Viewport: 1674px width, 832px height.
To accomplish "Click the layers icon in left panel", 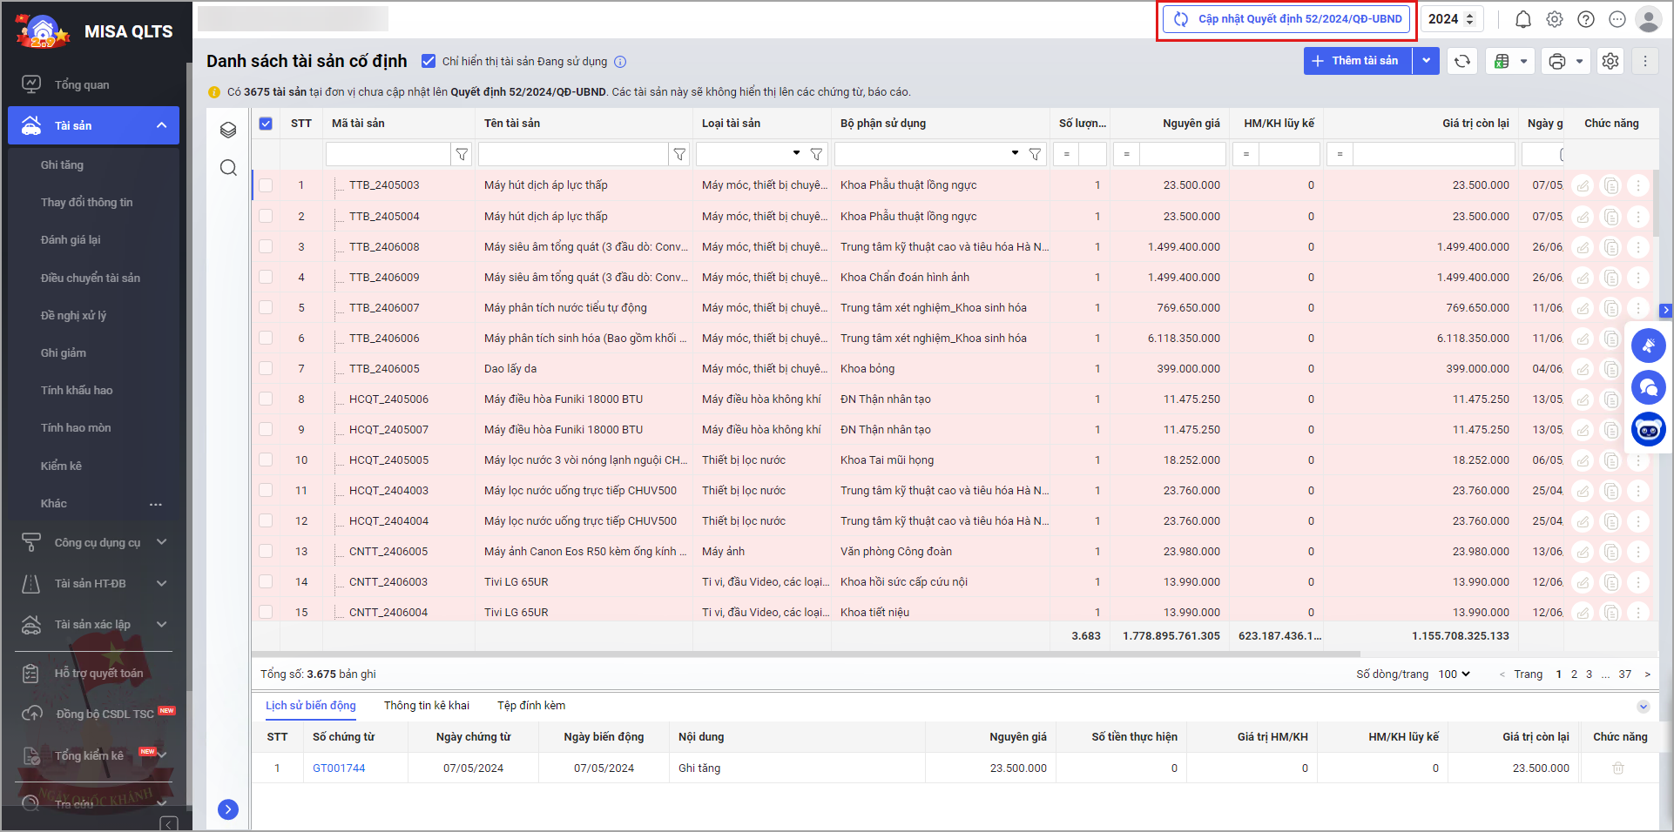I will click(x=228, y=130).
